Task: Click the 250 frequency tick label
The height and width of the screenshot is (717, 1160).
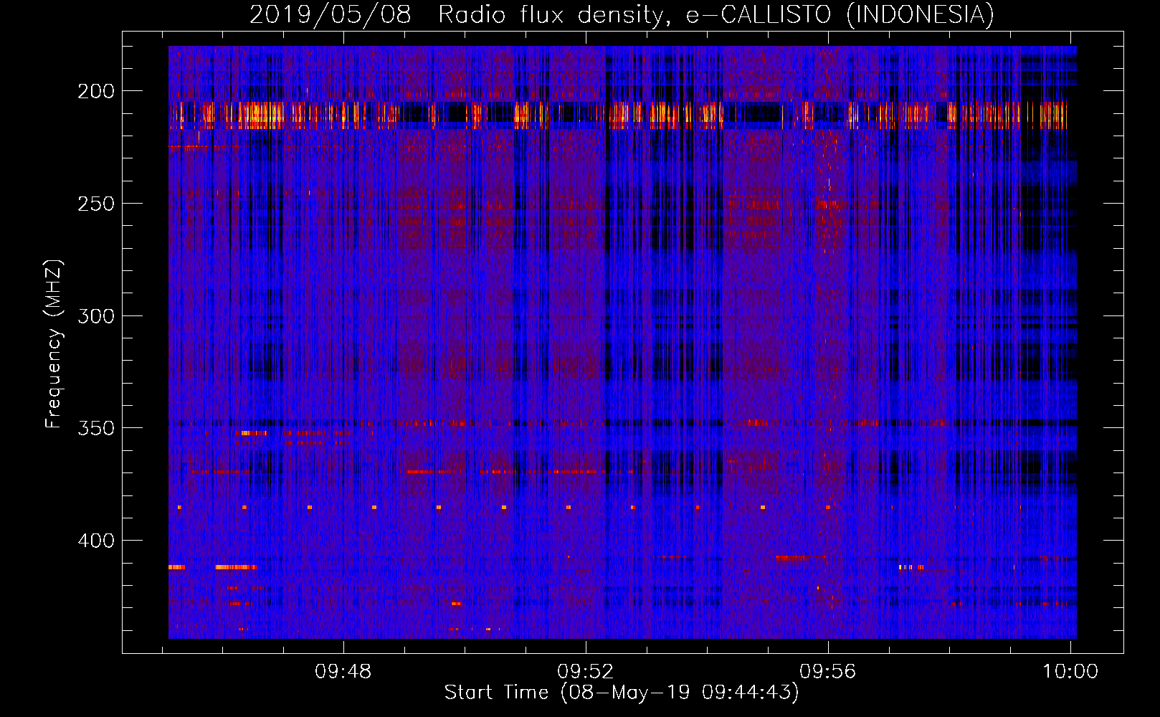Action: (96, 204)
